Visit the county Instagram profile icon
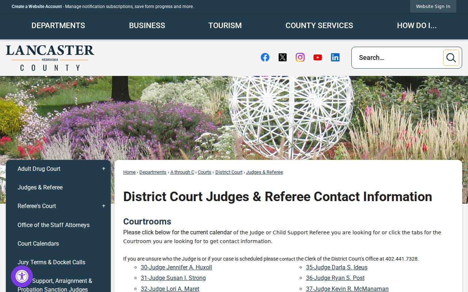This screenshot has width=468, height=292. tap(300, 57)
